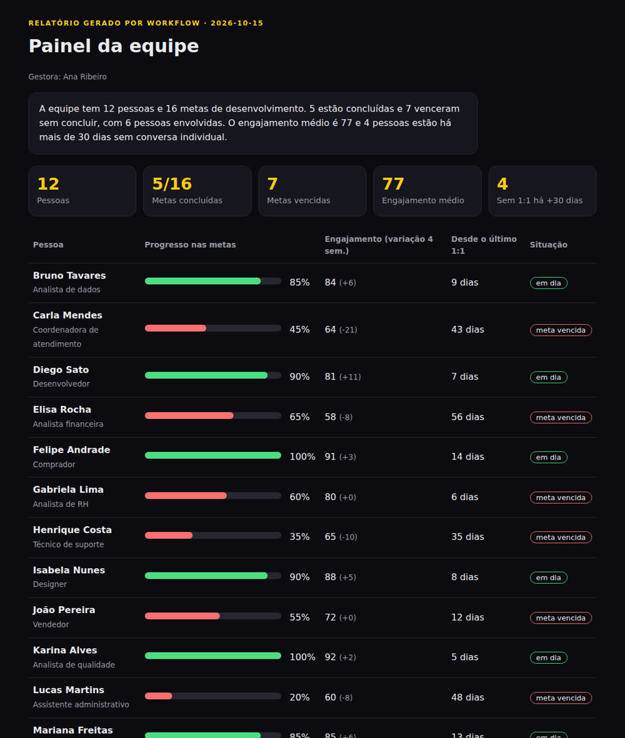
Task: Click the '5/16 Metas concluídas' card
Action: (197, 190)
